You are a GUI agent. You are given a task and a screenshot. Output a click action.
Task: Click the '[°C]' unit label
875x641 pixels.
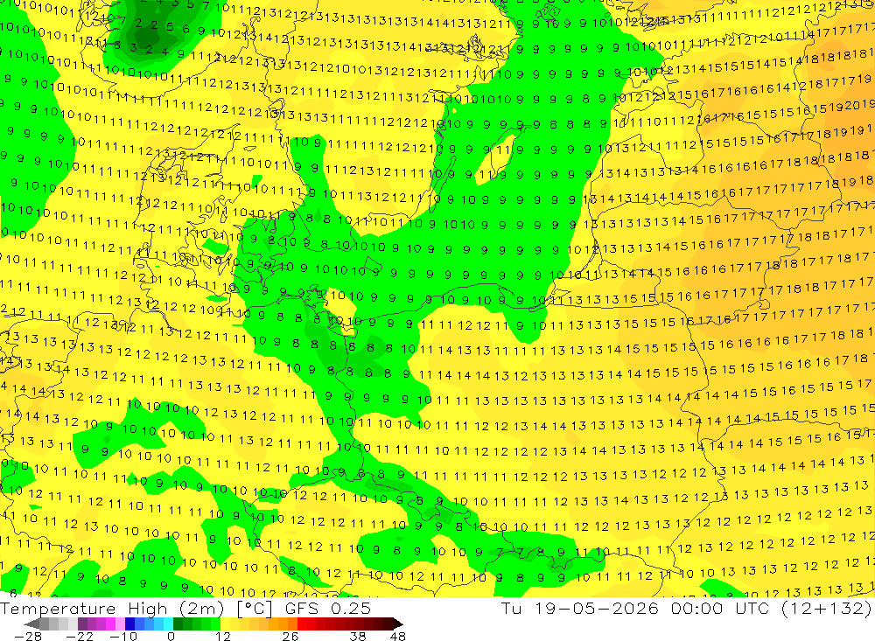[x=255, y=609]
